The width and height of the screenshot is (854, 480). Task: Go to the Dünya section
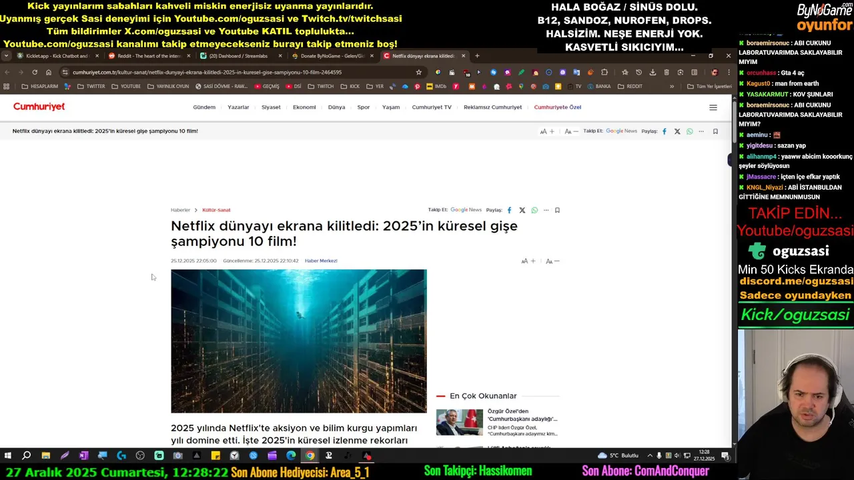(x=336, y=107)
